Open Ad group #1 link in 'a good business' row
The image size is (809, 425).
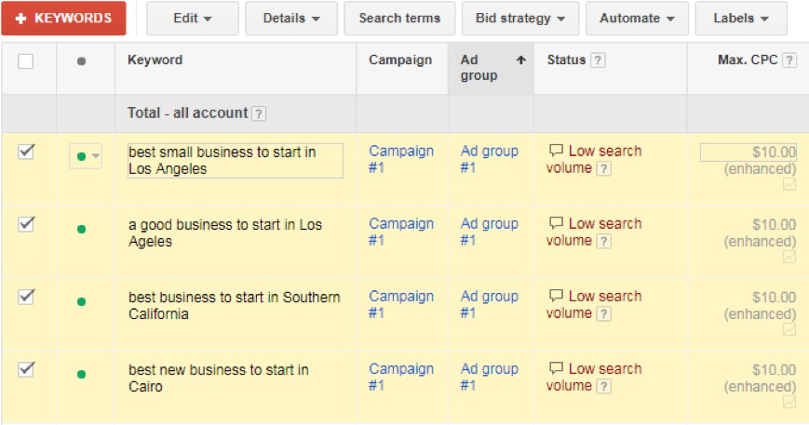[489, 232]
